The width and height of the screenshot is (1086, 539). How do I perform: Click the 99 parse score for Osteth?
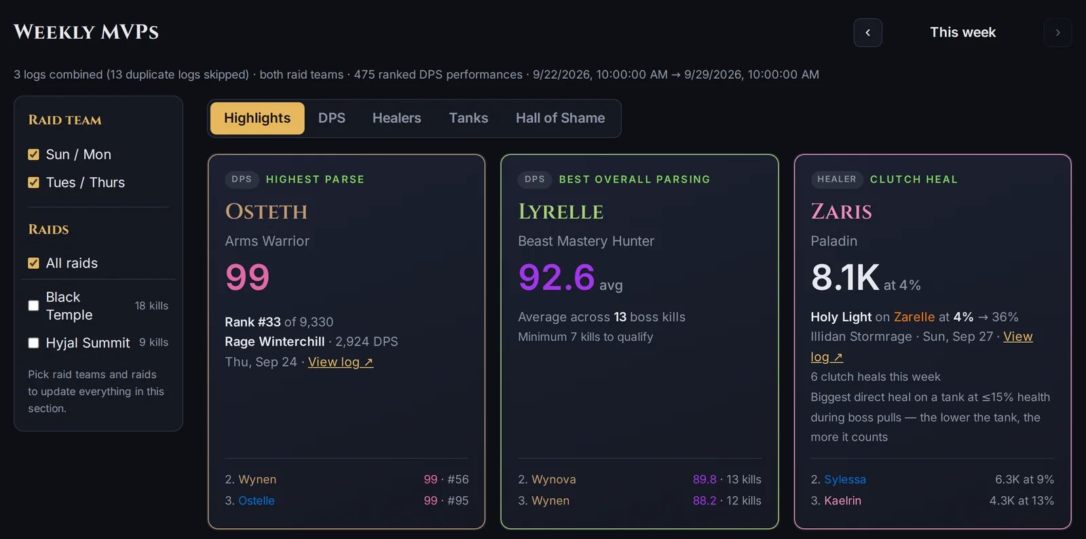tap(248, 277)
